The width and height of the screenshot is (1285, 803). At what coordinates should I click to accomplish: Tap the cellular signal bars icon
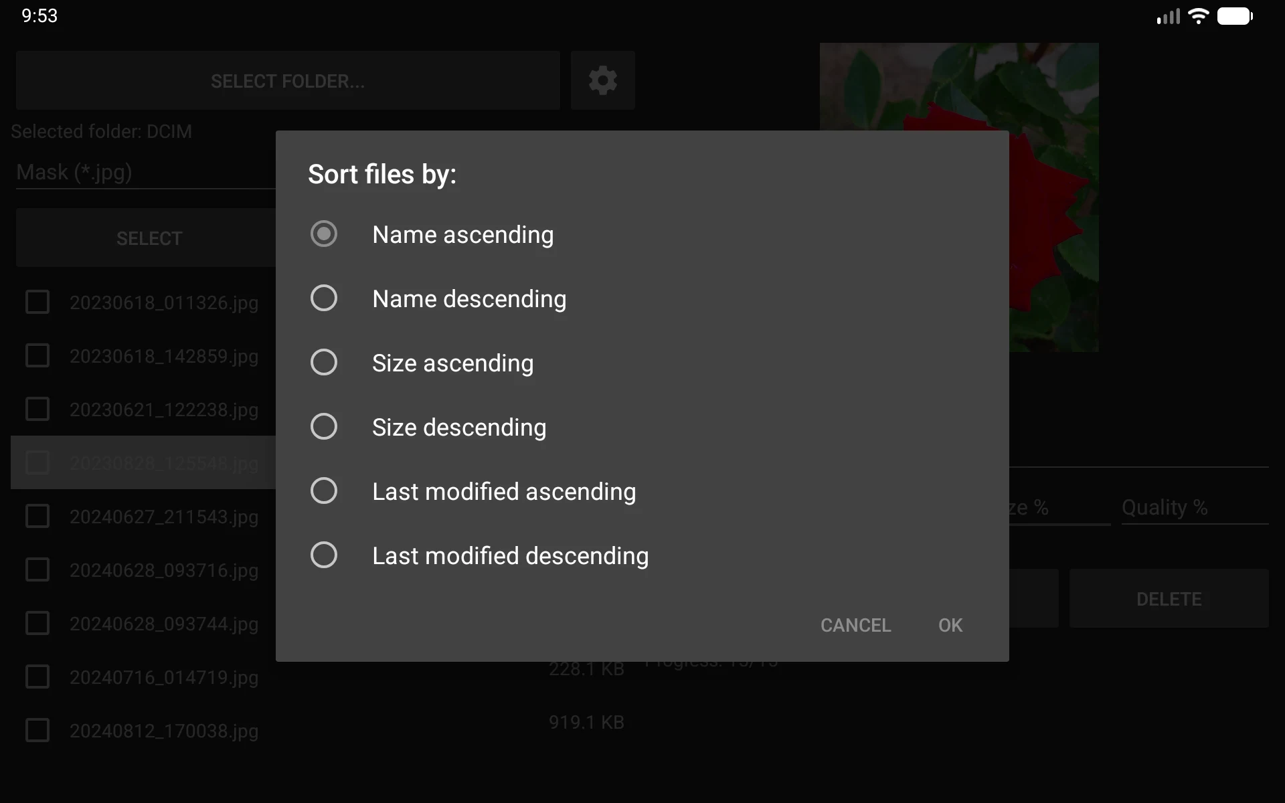pos(1169,17)
